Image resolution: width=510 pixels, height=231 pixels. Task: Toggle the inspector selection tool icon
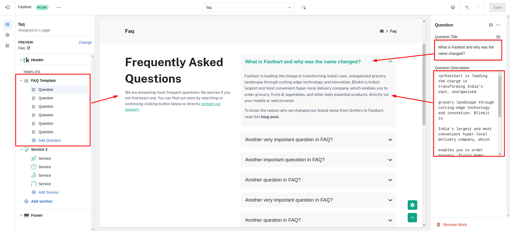[304, 7]
